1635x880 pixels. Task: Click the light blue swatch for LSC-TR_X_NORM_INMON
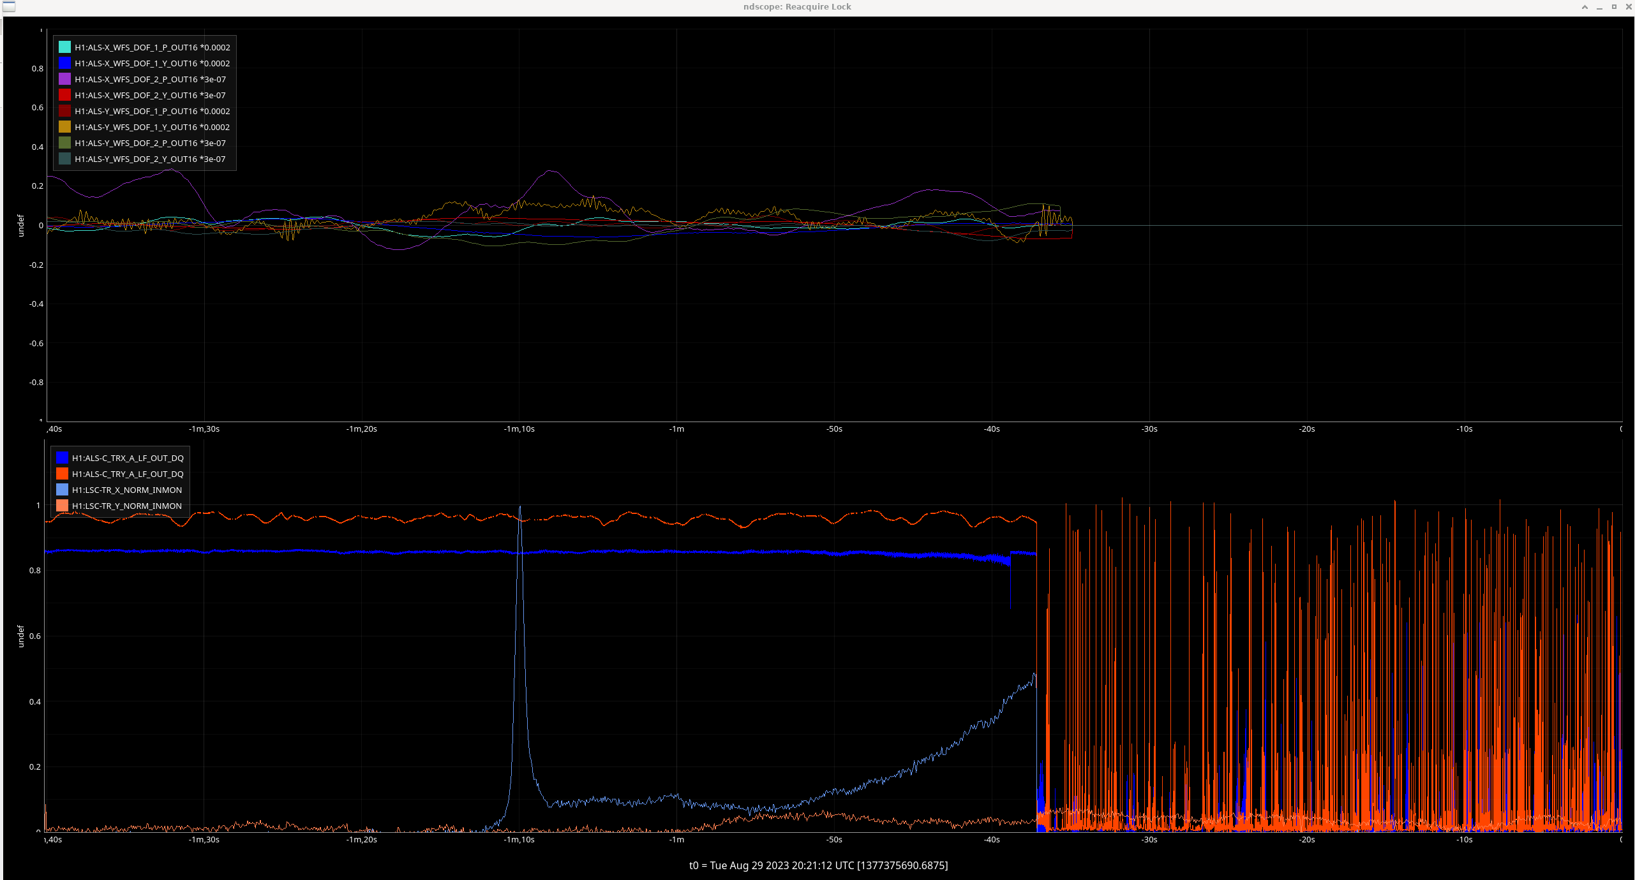[62, 490]
